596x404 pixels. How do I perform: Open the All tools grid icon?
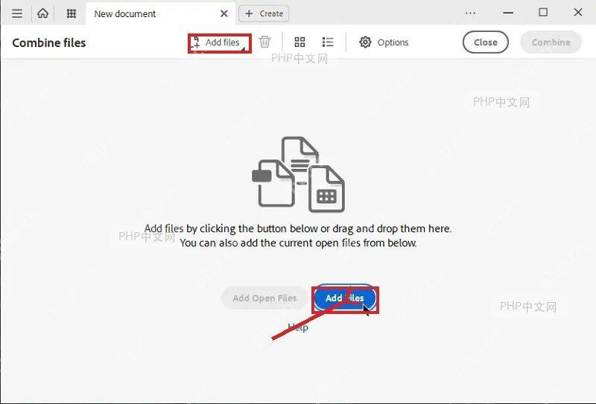point(71,13)
